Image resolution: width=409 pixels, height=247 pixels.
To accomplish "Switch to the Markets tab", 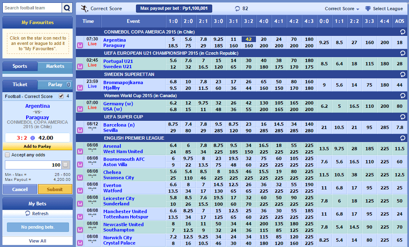I will tap(55, 66).
